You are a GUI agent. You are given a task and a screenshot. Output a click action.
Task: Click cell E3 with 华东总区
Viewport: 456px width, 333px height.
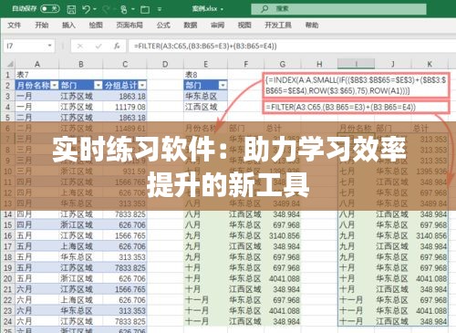[x=206, y=97]
